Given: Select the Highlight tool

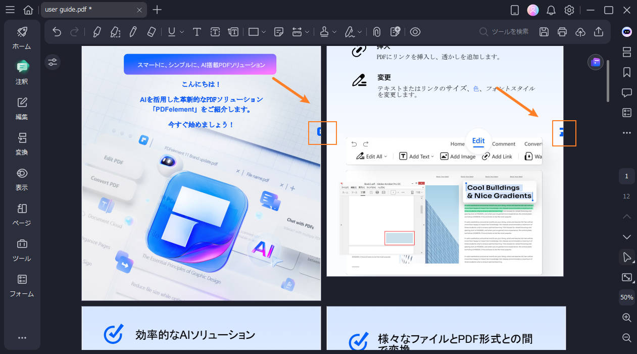Looking at the screenshot, I should pos(96,32).
